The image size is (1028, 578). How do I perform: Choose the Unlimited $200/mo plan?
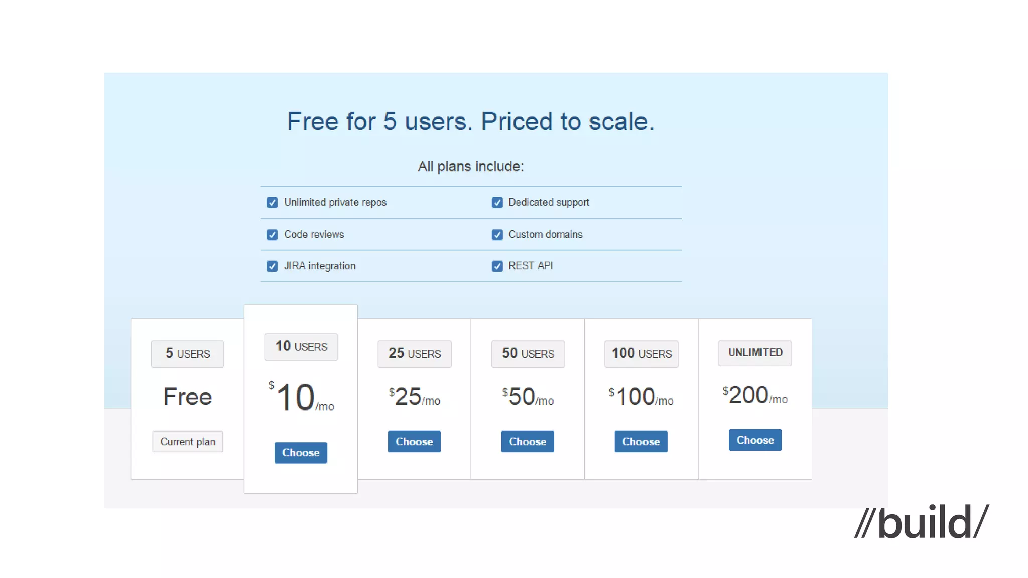(x=755, y=440)
